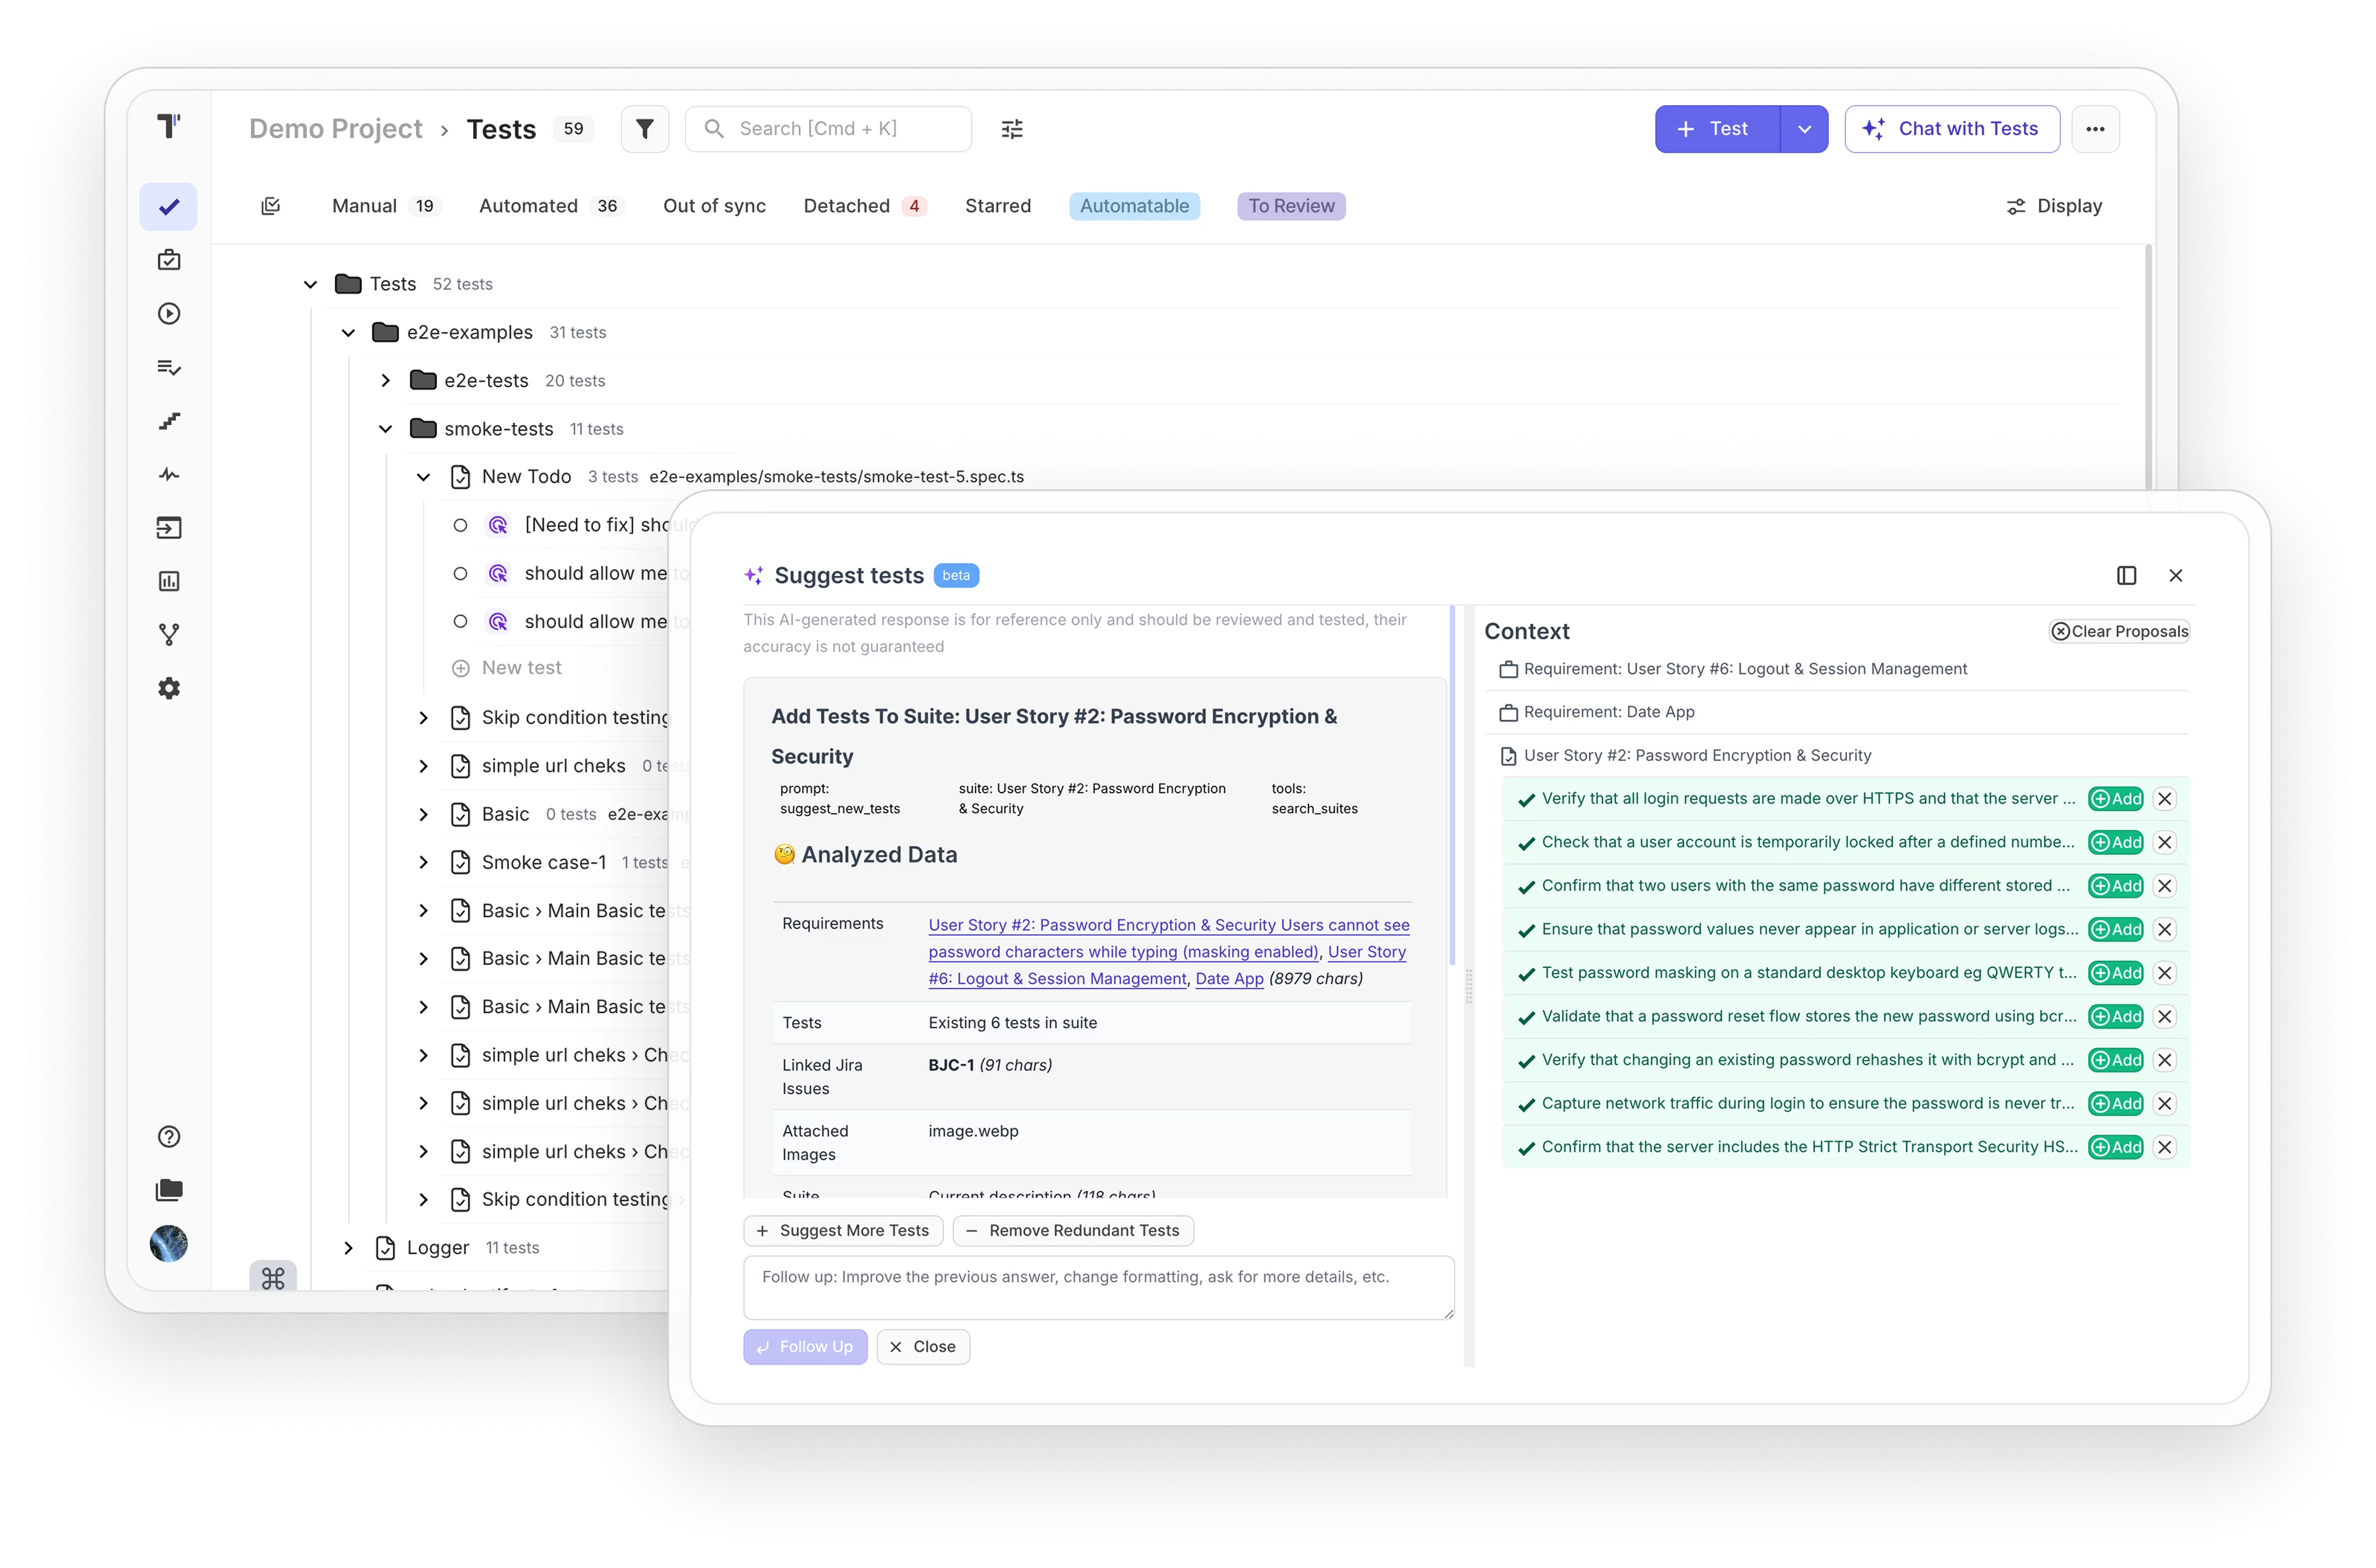Click the Follow up text area
The image size is (2376, 1568).
coord(1099,1288)
